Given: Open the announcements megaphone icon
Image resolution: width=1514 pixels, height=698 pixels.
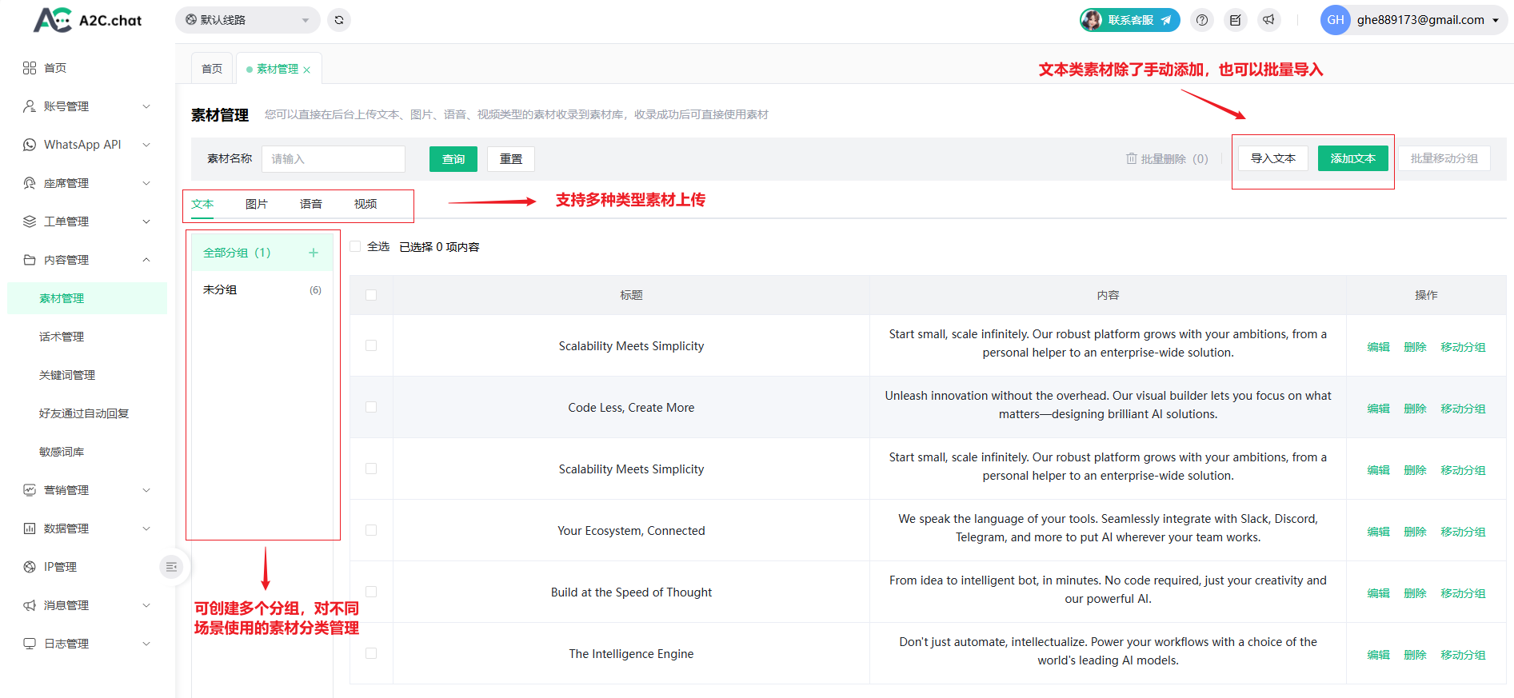Looking at the screenshot, I should (1269, 20).
